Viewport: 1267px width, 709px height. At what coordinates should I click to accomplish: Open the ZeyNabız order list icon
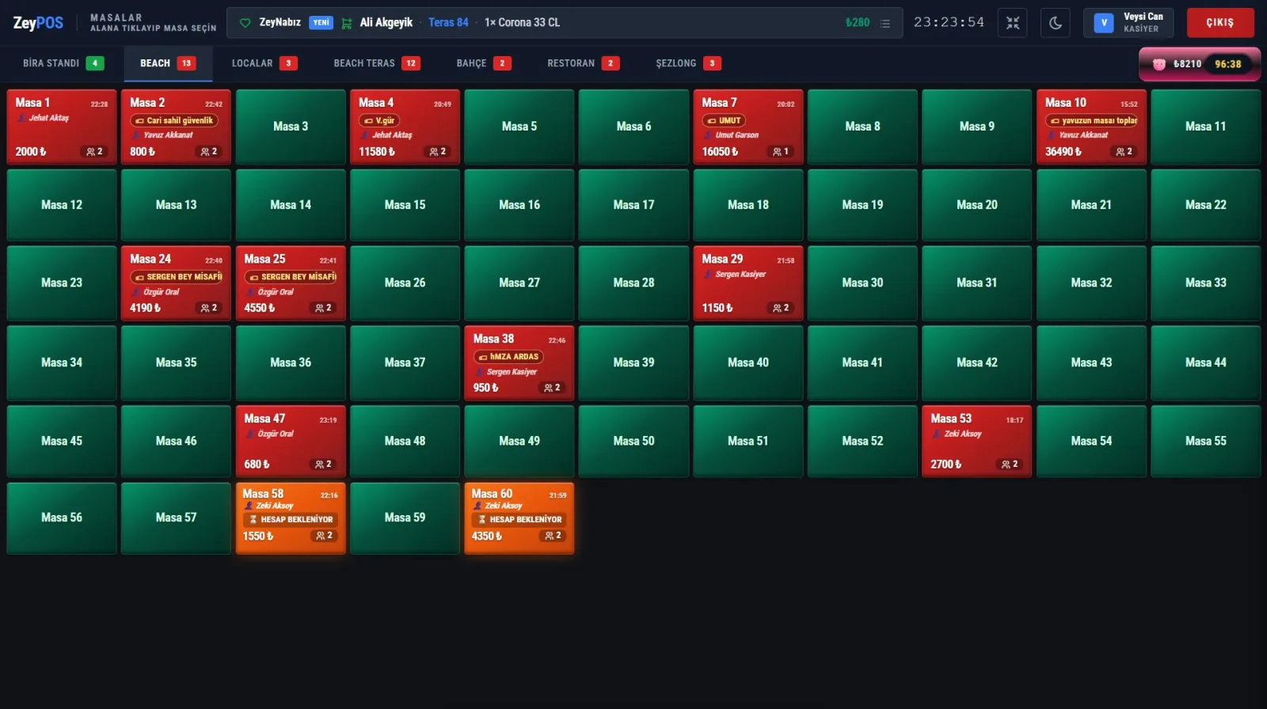(885, 24)
